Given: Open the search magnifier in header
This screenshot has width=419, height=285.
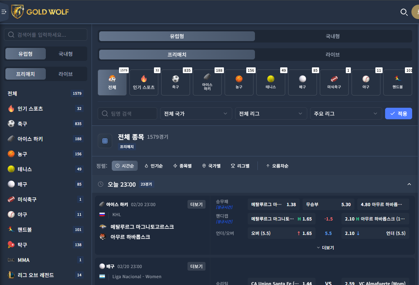Looking at the screenshot, I should pyautogui.click(x=404, y=12).
